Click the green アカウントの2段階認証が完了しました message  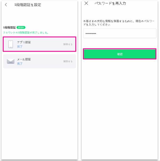[x=26, y=33]
